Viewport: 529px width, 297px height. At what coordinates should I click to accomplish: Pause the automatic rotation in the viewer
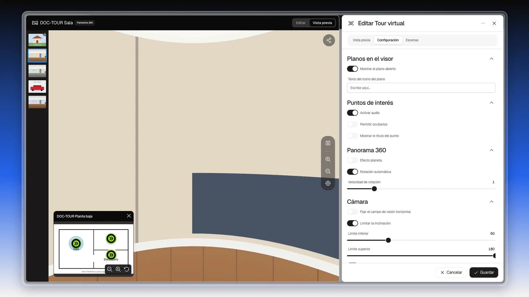328,143
